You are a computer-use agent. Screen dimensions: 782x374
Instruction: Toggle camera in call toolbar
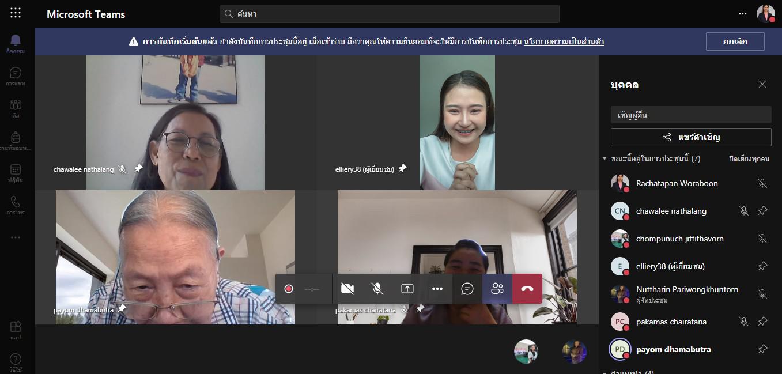tap(347, 289)
